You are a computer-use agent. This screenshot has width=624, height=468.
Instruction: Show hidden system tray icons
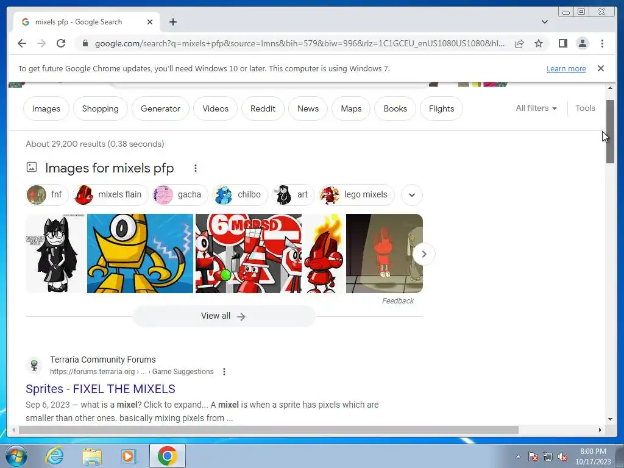tap(518, 456)
